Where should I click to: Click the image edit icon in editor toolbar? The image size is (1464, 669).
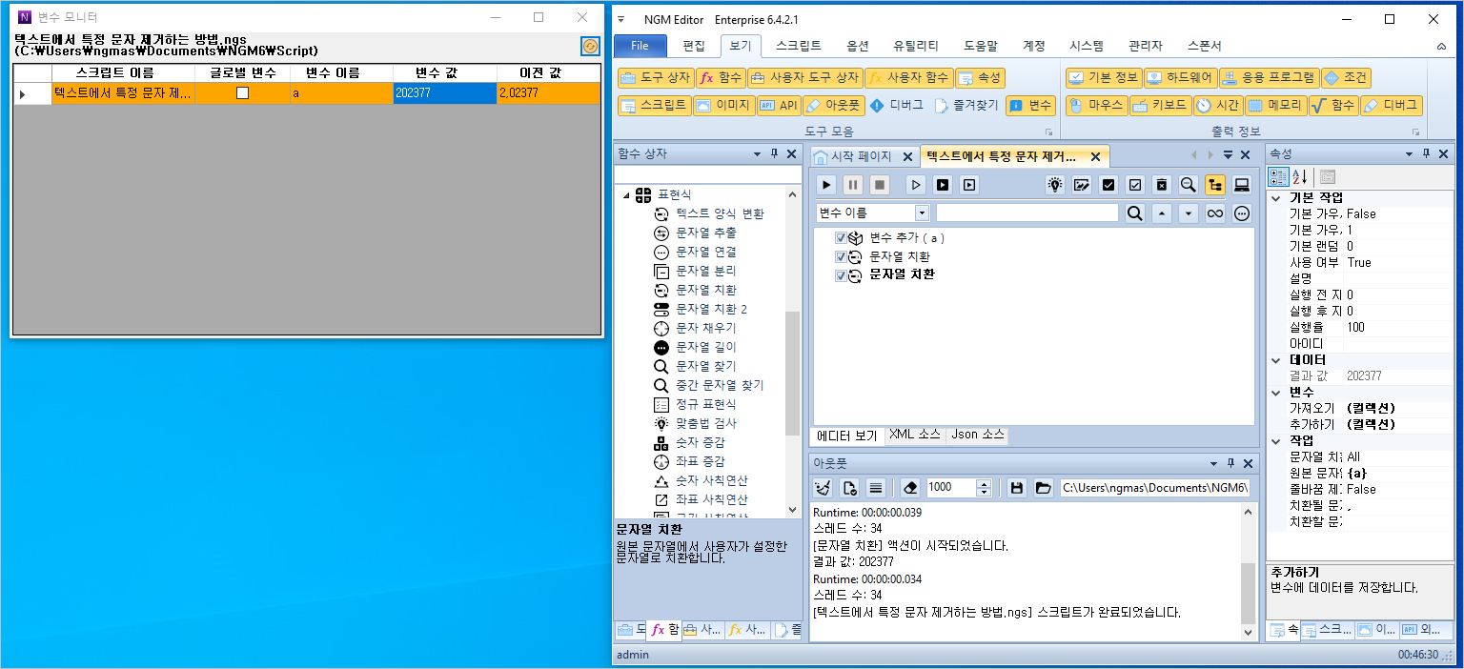1082,185
